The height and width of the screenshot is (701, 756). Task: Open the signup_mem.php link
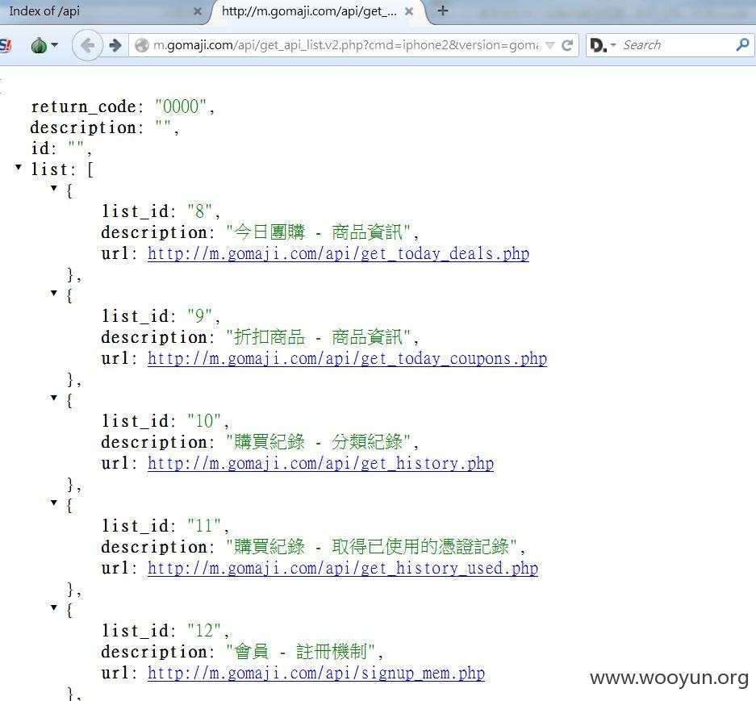point(316,673)
